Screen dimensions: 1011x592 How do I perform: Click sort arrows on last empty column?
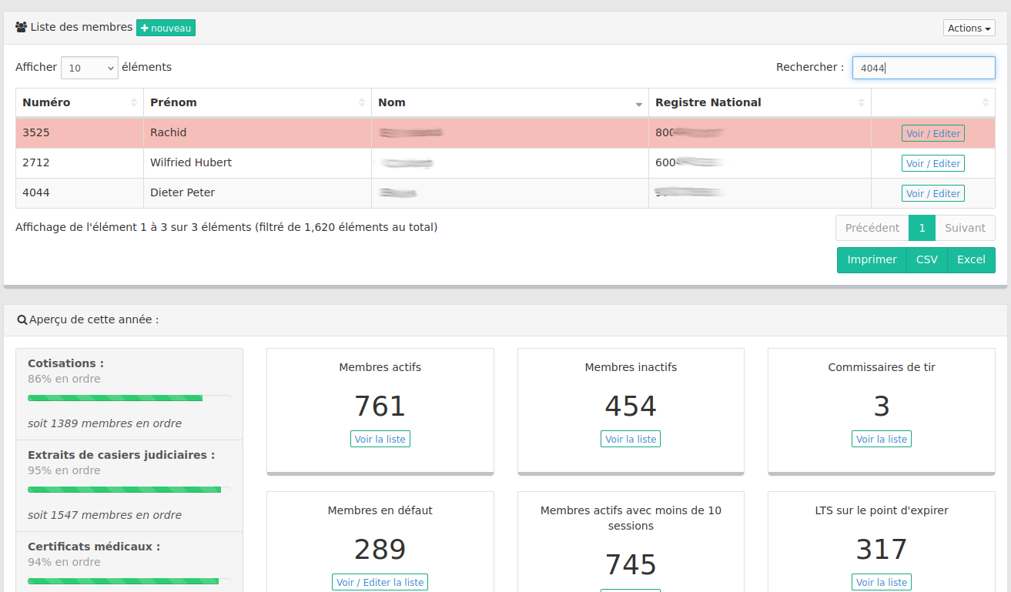coord(986,103)
